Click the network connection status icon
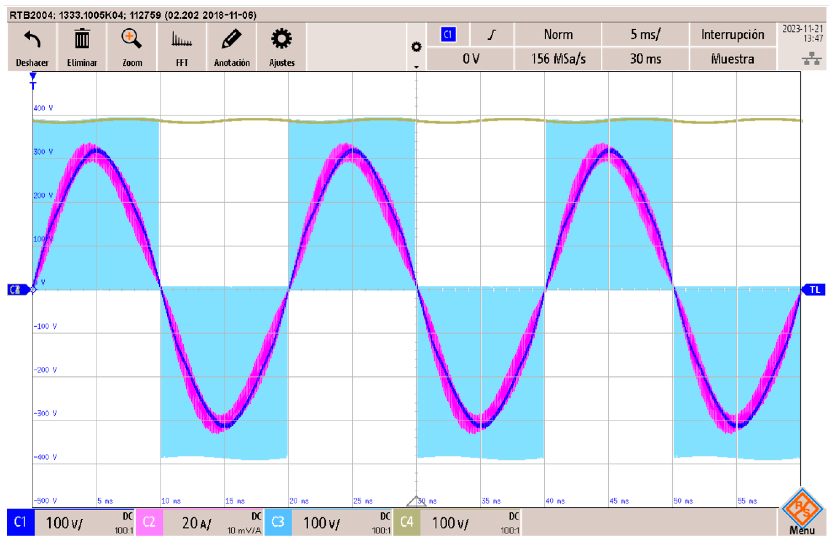833x542 pixels. 812,58
